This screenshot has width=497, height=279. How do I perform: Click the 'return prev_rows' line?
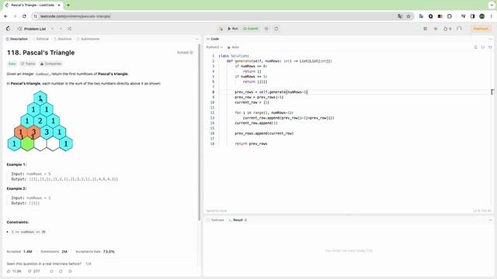click(x=251, y=144)
